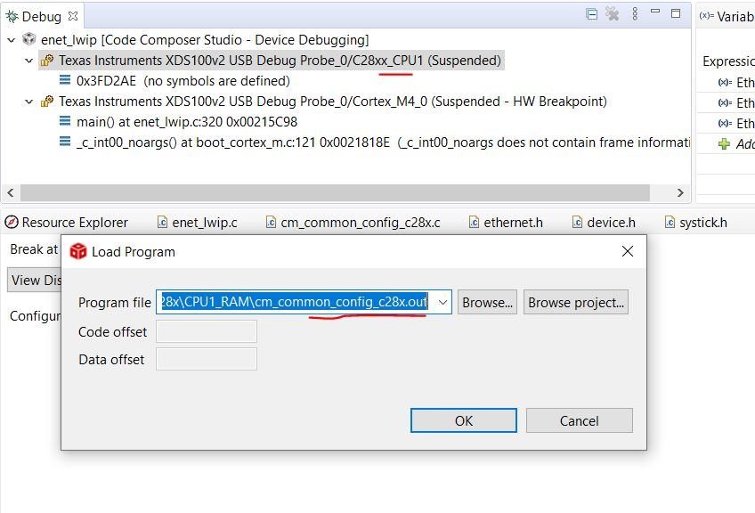Open the Program file dropdown list
Viewport: 755px width, 513px height.
442,302
